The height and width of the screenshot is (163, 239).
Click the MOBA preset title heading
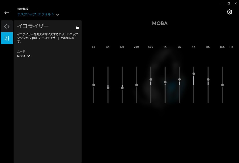point(160,23)
